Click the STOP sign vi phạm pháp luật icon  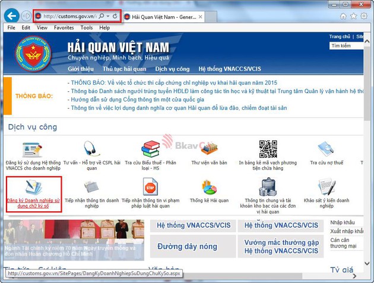150,187
